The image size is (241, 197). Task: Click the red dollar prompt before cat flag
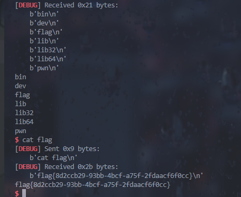17,140
